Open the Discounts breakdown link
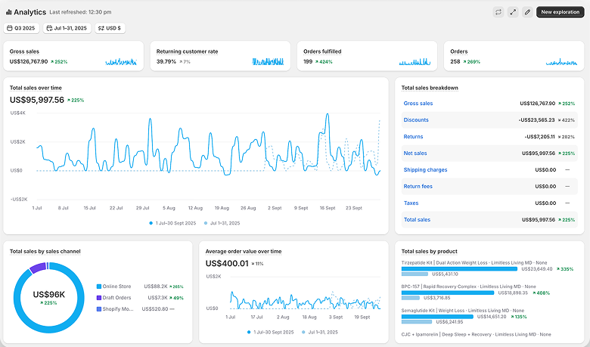Image resolution: width=590 pixels, height=347 pixels. (x=416, y=120)
